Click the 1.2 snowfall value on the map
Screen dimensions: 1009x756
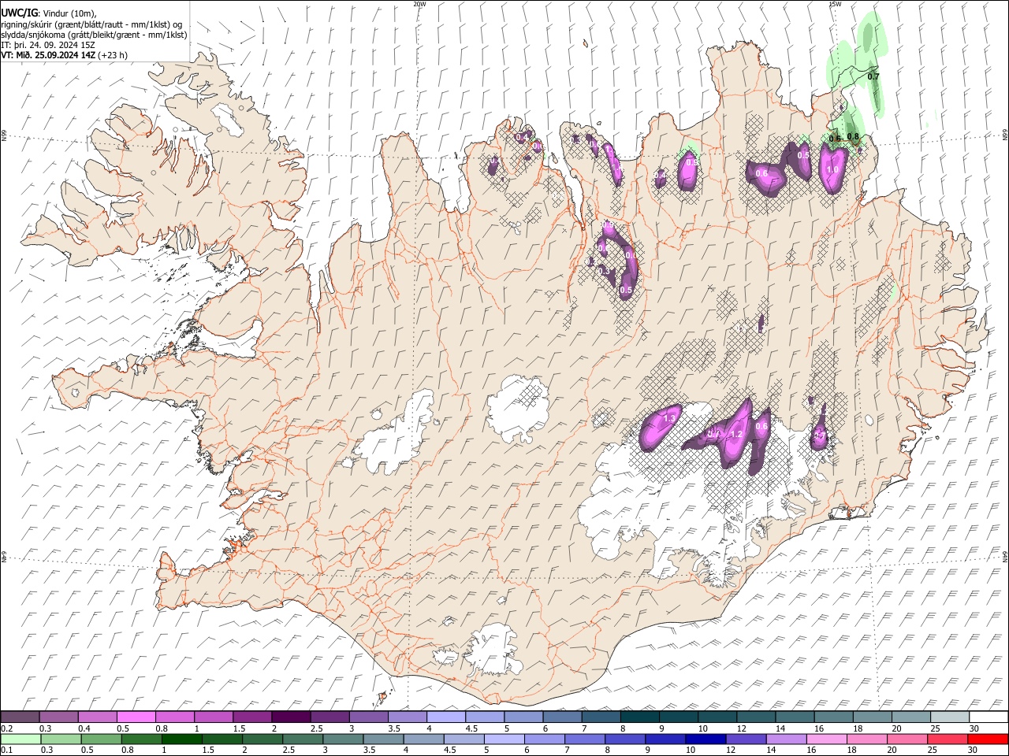737,434
